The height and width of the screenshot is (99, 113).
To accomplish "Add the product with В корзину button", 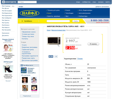I will (93, 44).
